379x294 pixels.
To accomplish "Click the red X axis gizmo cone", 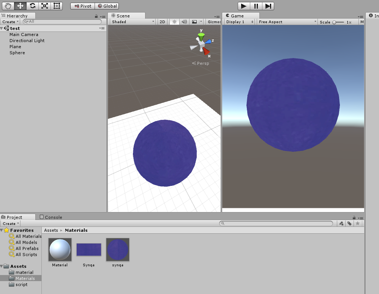I will [206, 51].
